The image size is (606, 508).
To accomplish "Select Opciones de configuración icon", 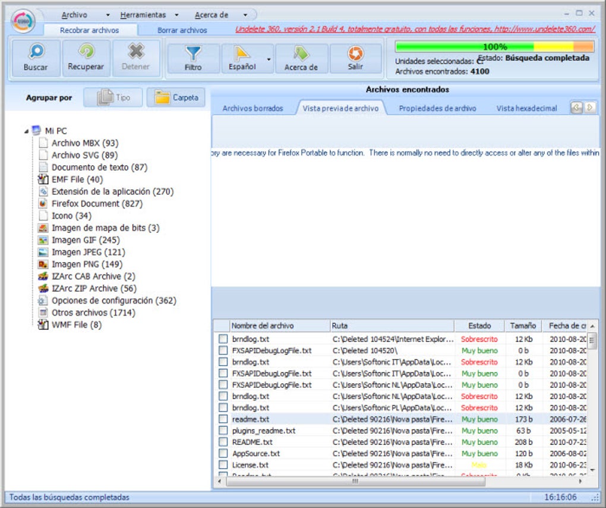I will [43, 301].
